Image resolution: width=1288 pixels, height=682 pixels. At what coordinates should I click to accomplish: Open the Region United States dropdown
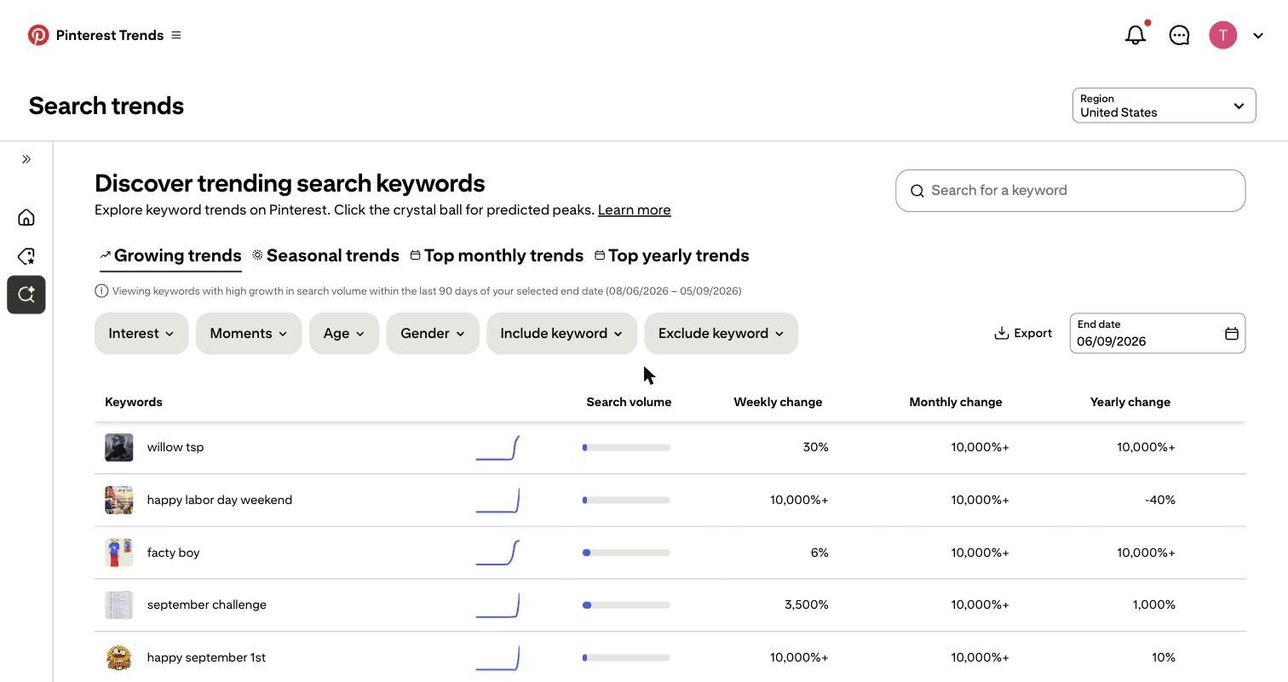coord(1164,106)
